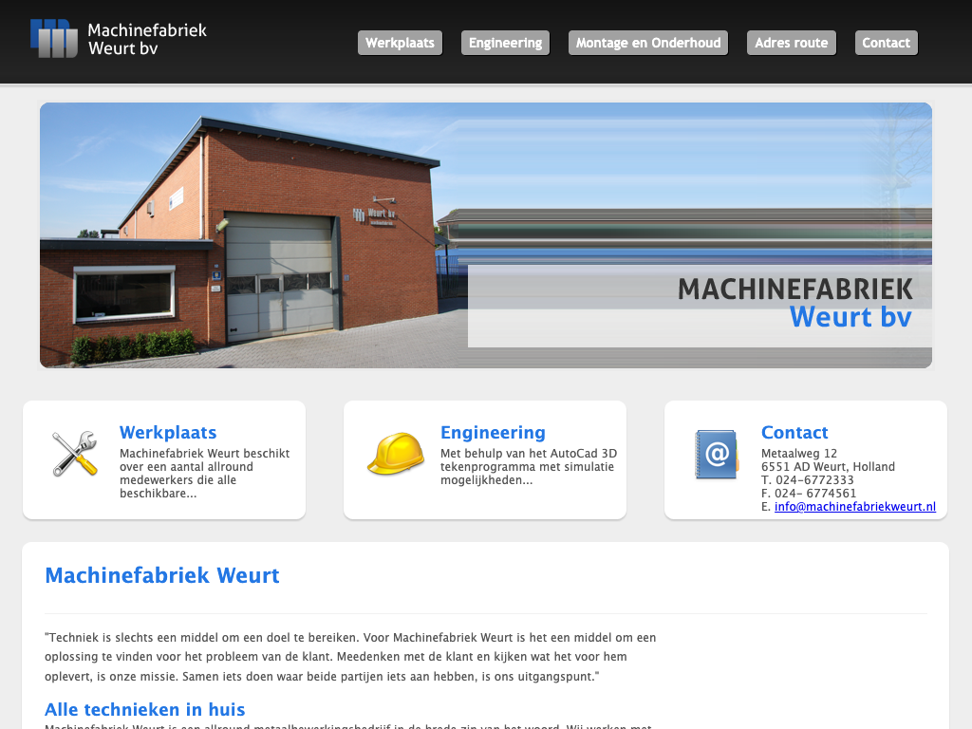
Task: Click the Contact card heading
Action: 794,433
